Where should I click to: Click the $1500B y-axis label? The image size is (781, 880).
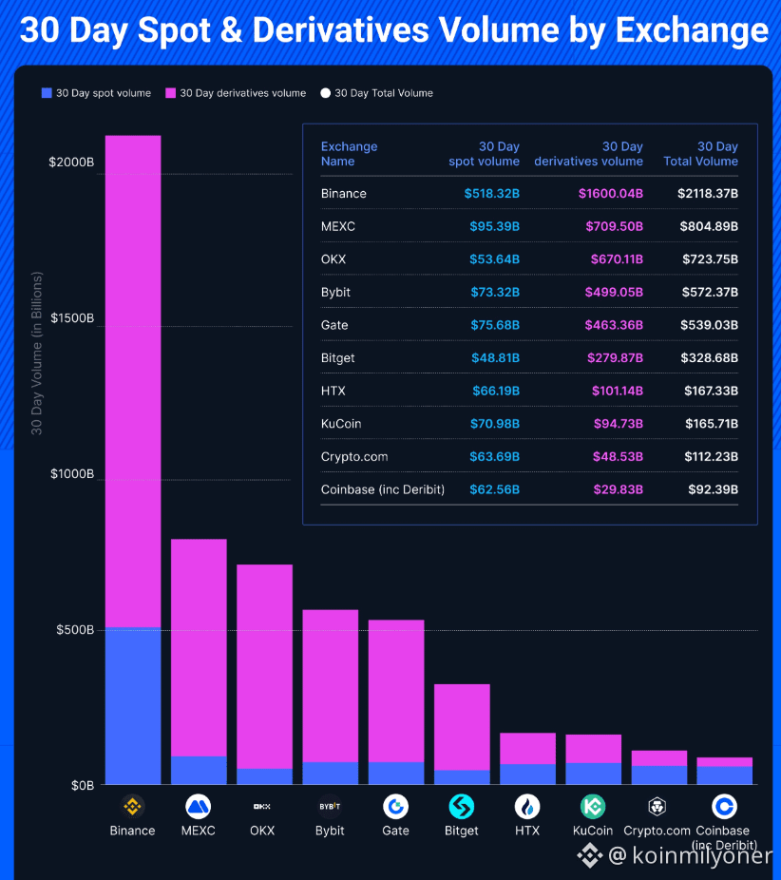(72, 318)
